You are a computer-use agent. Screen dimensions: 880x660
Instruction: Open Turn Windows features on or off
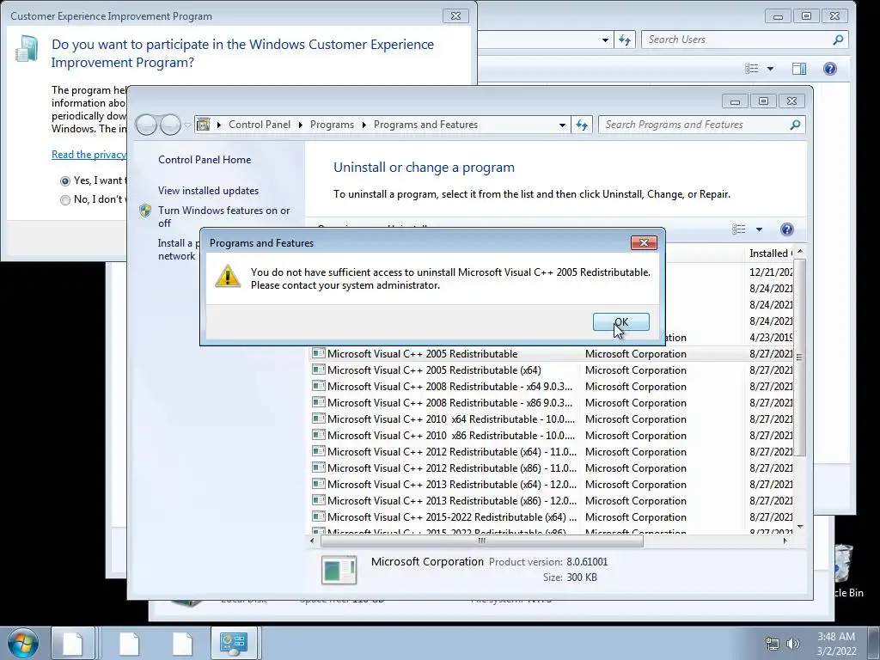(x=224, y=217)
